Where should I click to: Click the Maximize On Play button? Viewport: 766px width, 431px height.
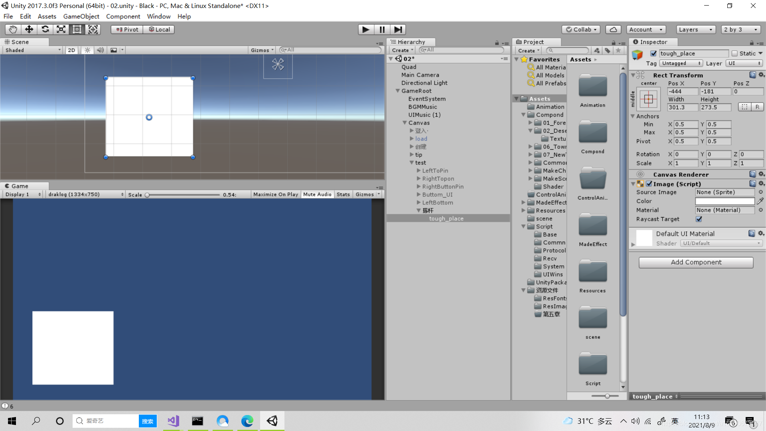pos(275,194)
